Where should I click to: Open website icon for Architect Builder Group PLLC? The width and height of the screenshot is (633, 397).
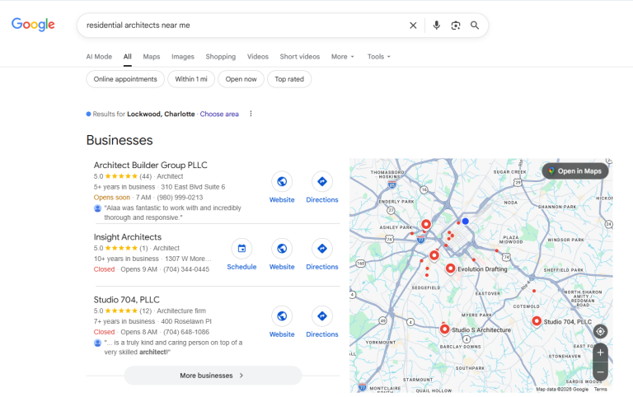tap(282, 181)
